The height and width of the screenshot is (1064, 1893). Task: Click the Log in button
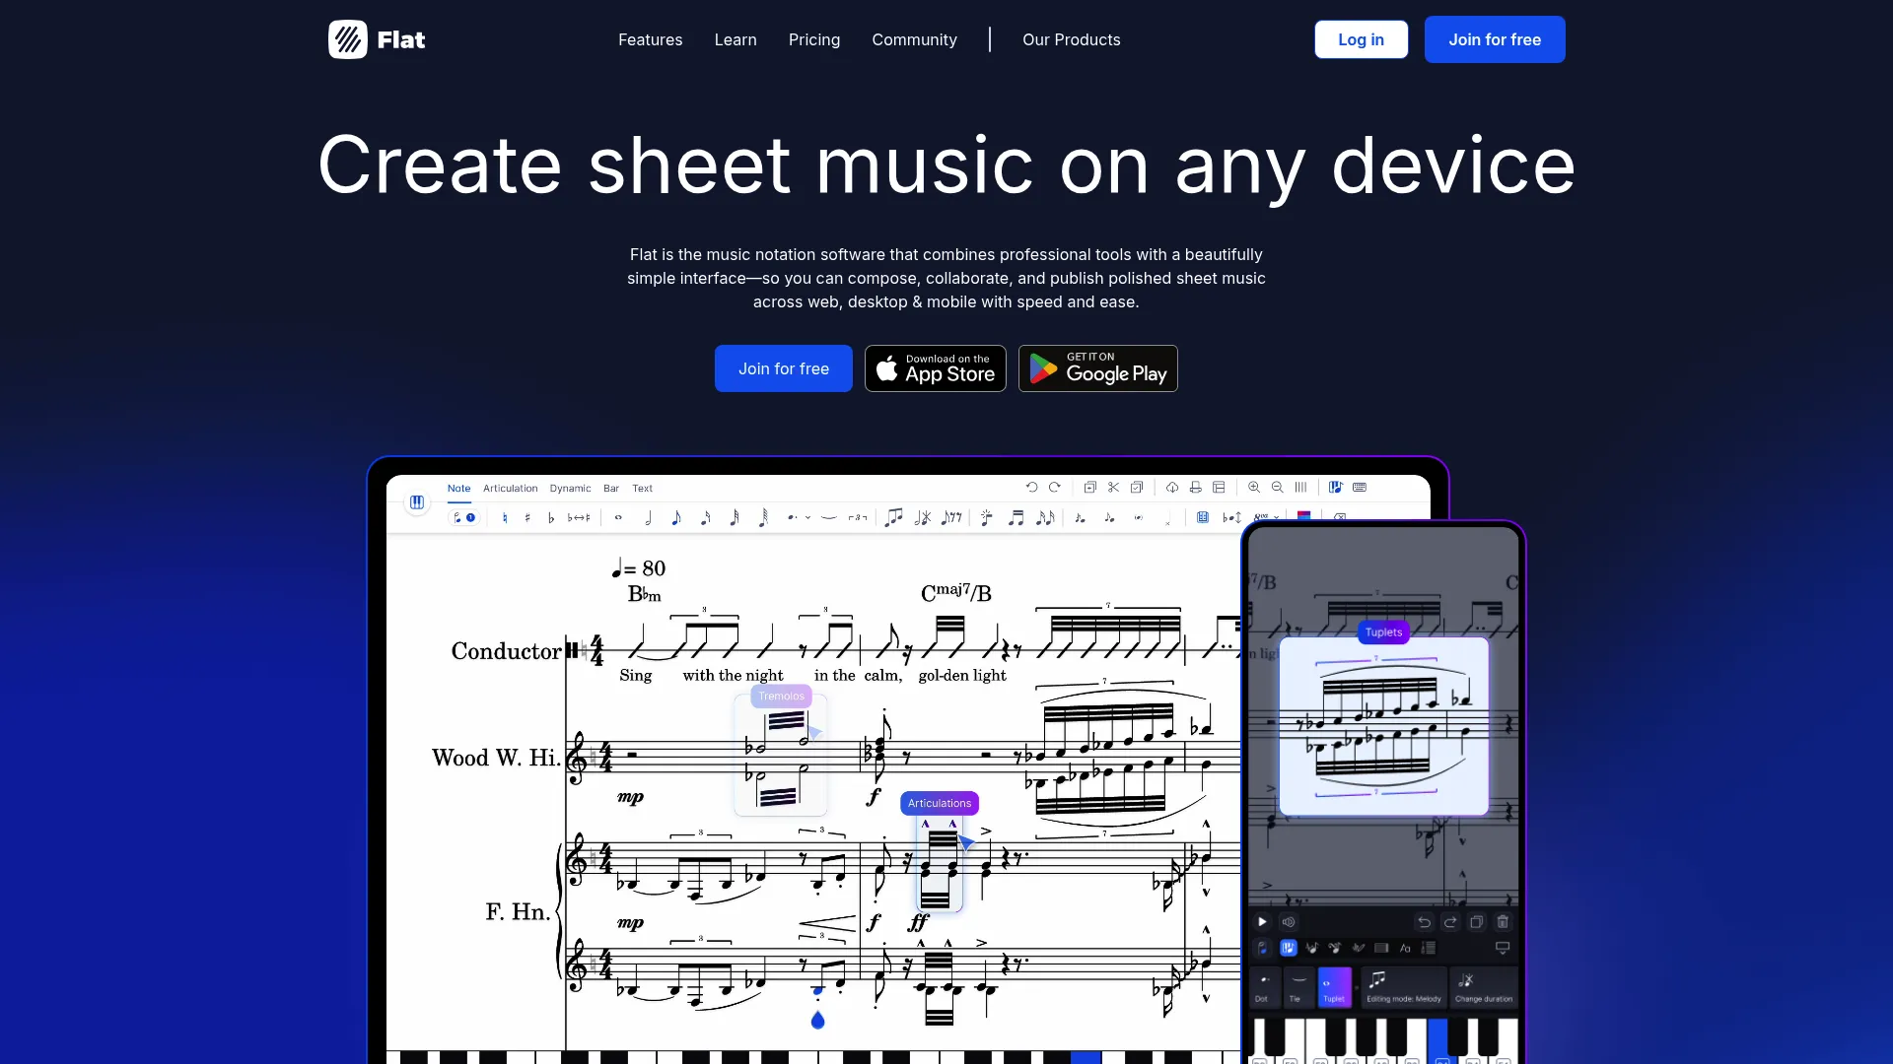click(x=1361, y=39)
